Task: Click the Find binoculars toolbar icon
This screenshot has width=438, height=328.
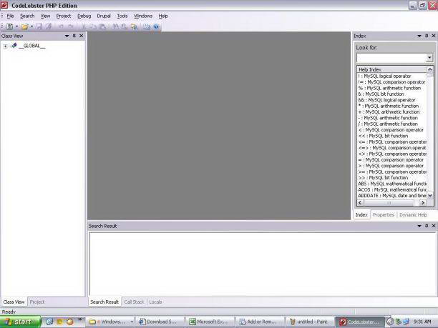Action: click(x=115, y=26)
